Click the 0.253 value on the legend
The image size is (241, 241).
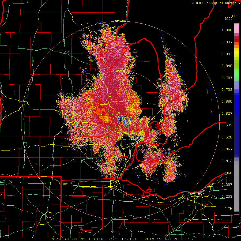(x=227, y=197)
